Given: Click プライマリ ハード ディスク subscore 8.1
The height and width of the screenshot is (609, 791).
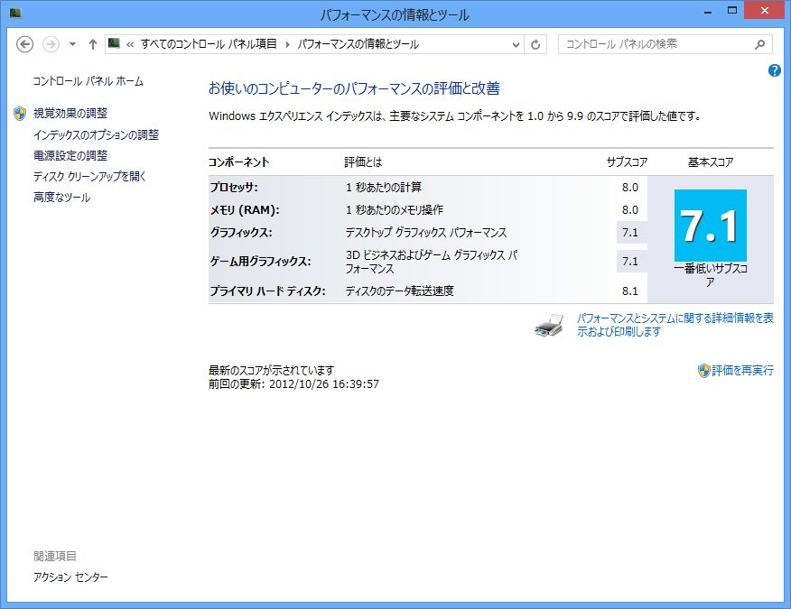Looking at the screenshot, I should pos(630,291).
